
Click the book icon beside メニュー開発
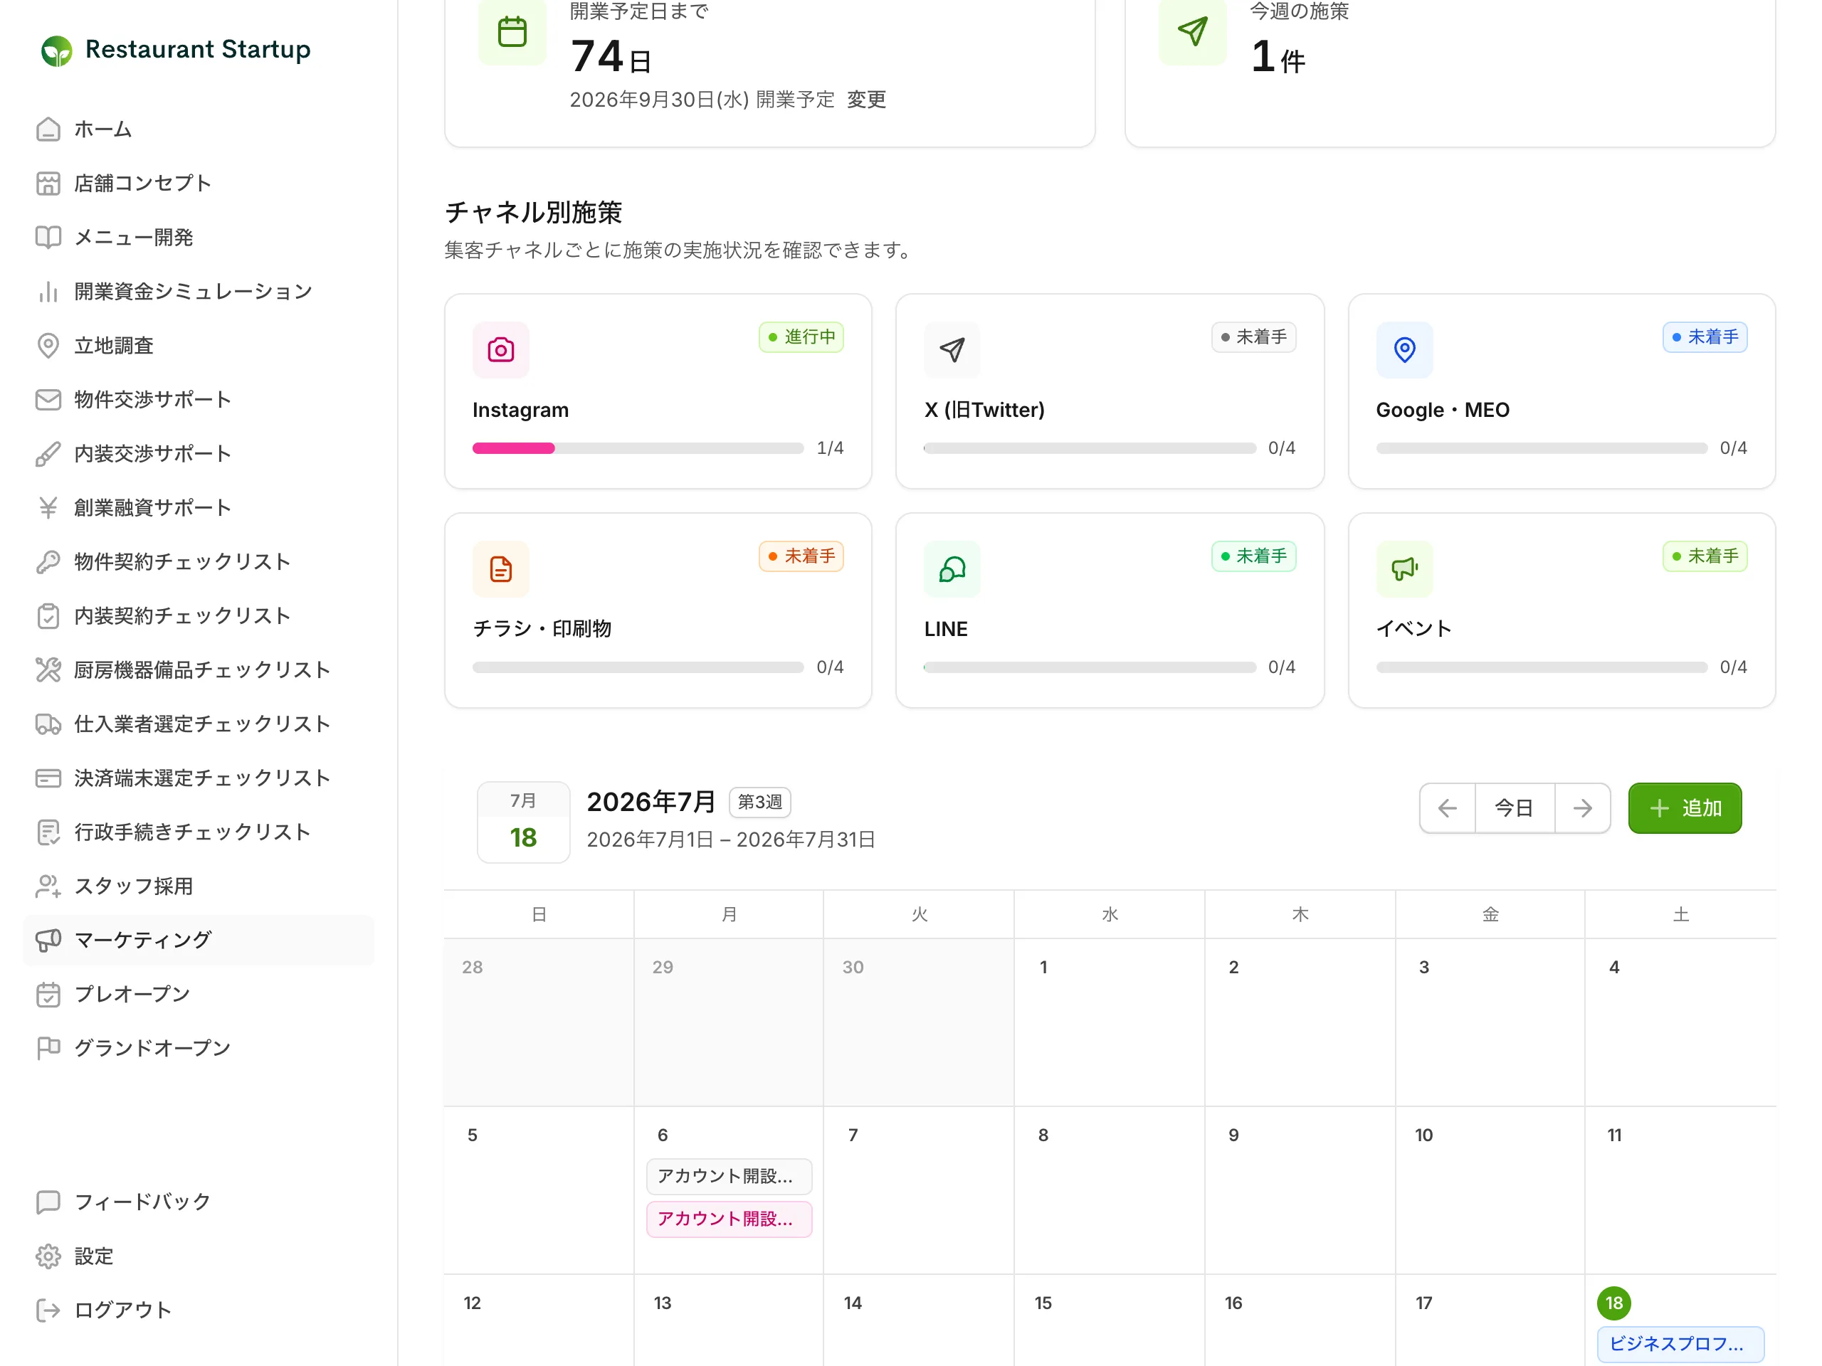click(48, 237)
